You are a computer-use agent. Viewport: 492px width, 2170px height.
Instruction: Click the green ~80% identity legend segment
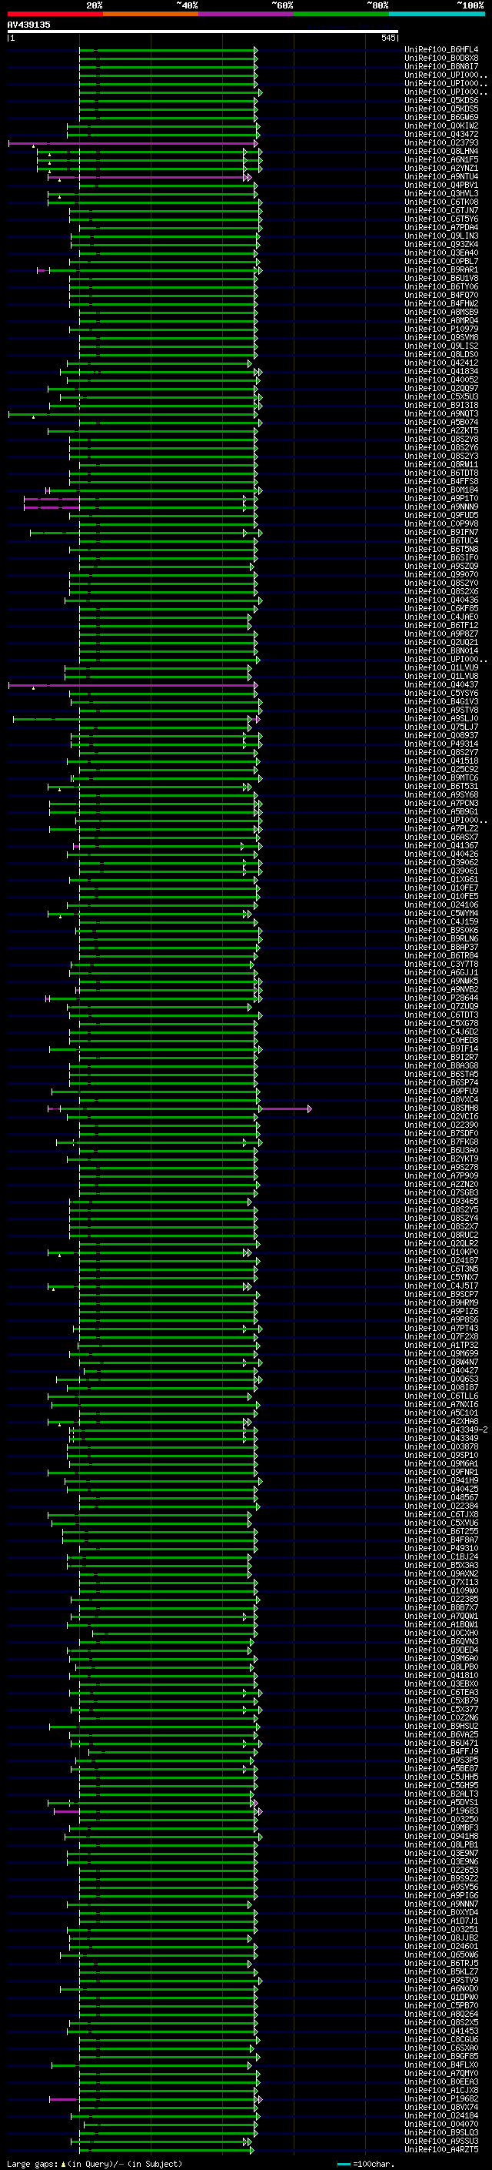[341, 14]
